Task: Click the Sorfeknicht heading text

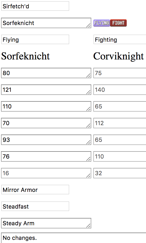Action: click(25, 56)
